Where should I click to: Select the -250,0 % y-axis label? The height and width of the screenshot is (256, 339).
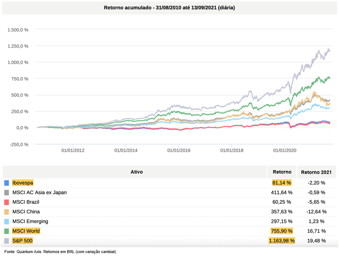[x=19, y=144]
